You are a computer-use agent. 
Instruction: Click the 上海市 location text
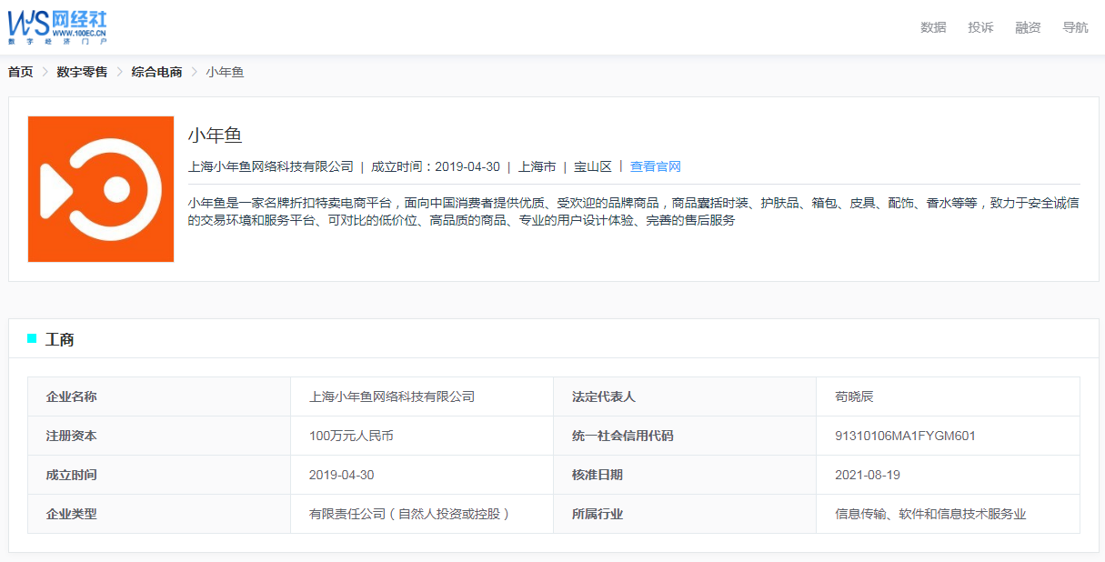pyautogui.click(x=537, y=166)
